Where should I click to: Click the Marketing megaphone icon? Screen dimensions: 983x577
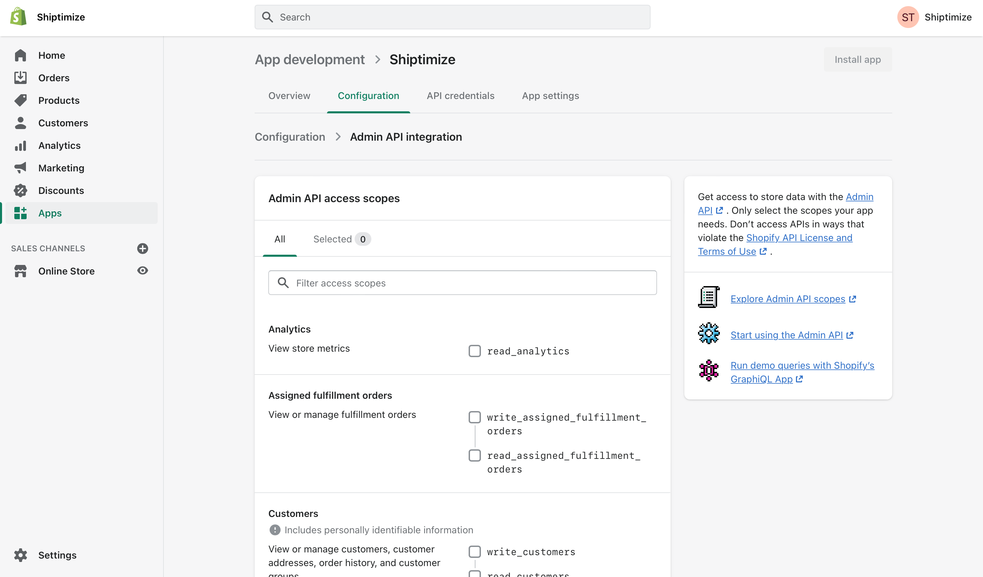click(x=20, y=168)
